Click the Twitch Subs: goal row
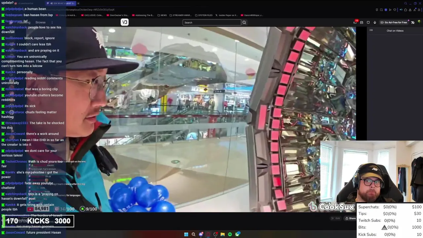 pos(390,220)
